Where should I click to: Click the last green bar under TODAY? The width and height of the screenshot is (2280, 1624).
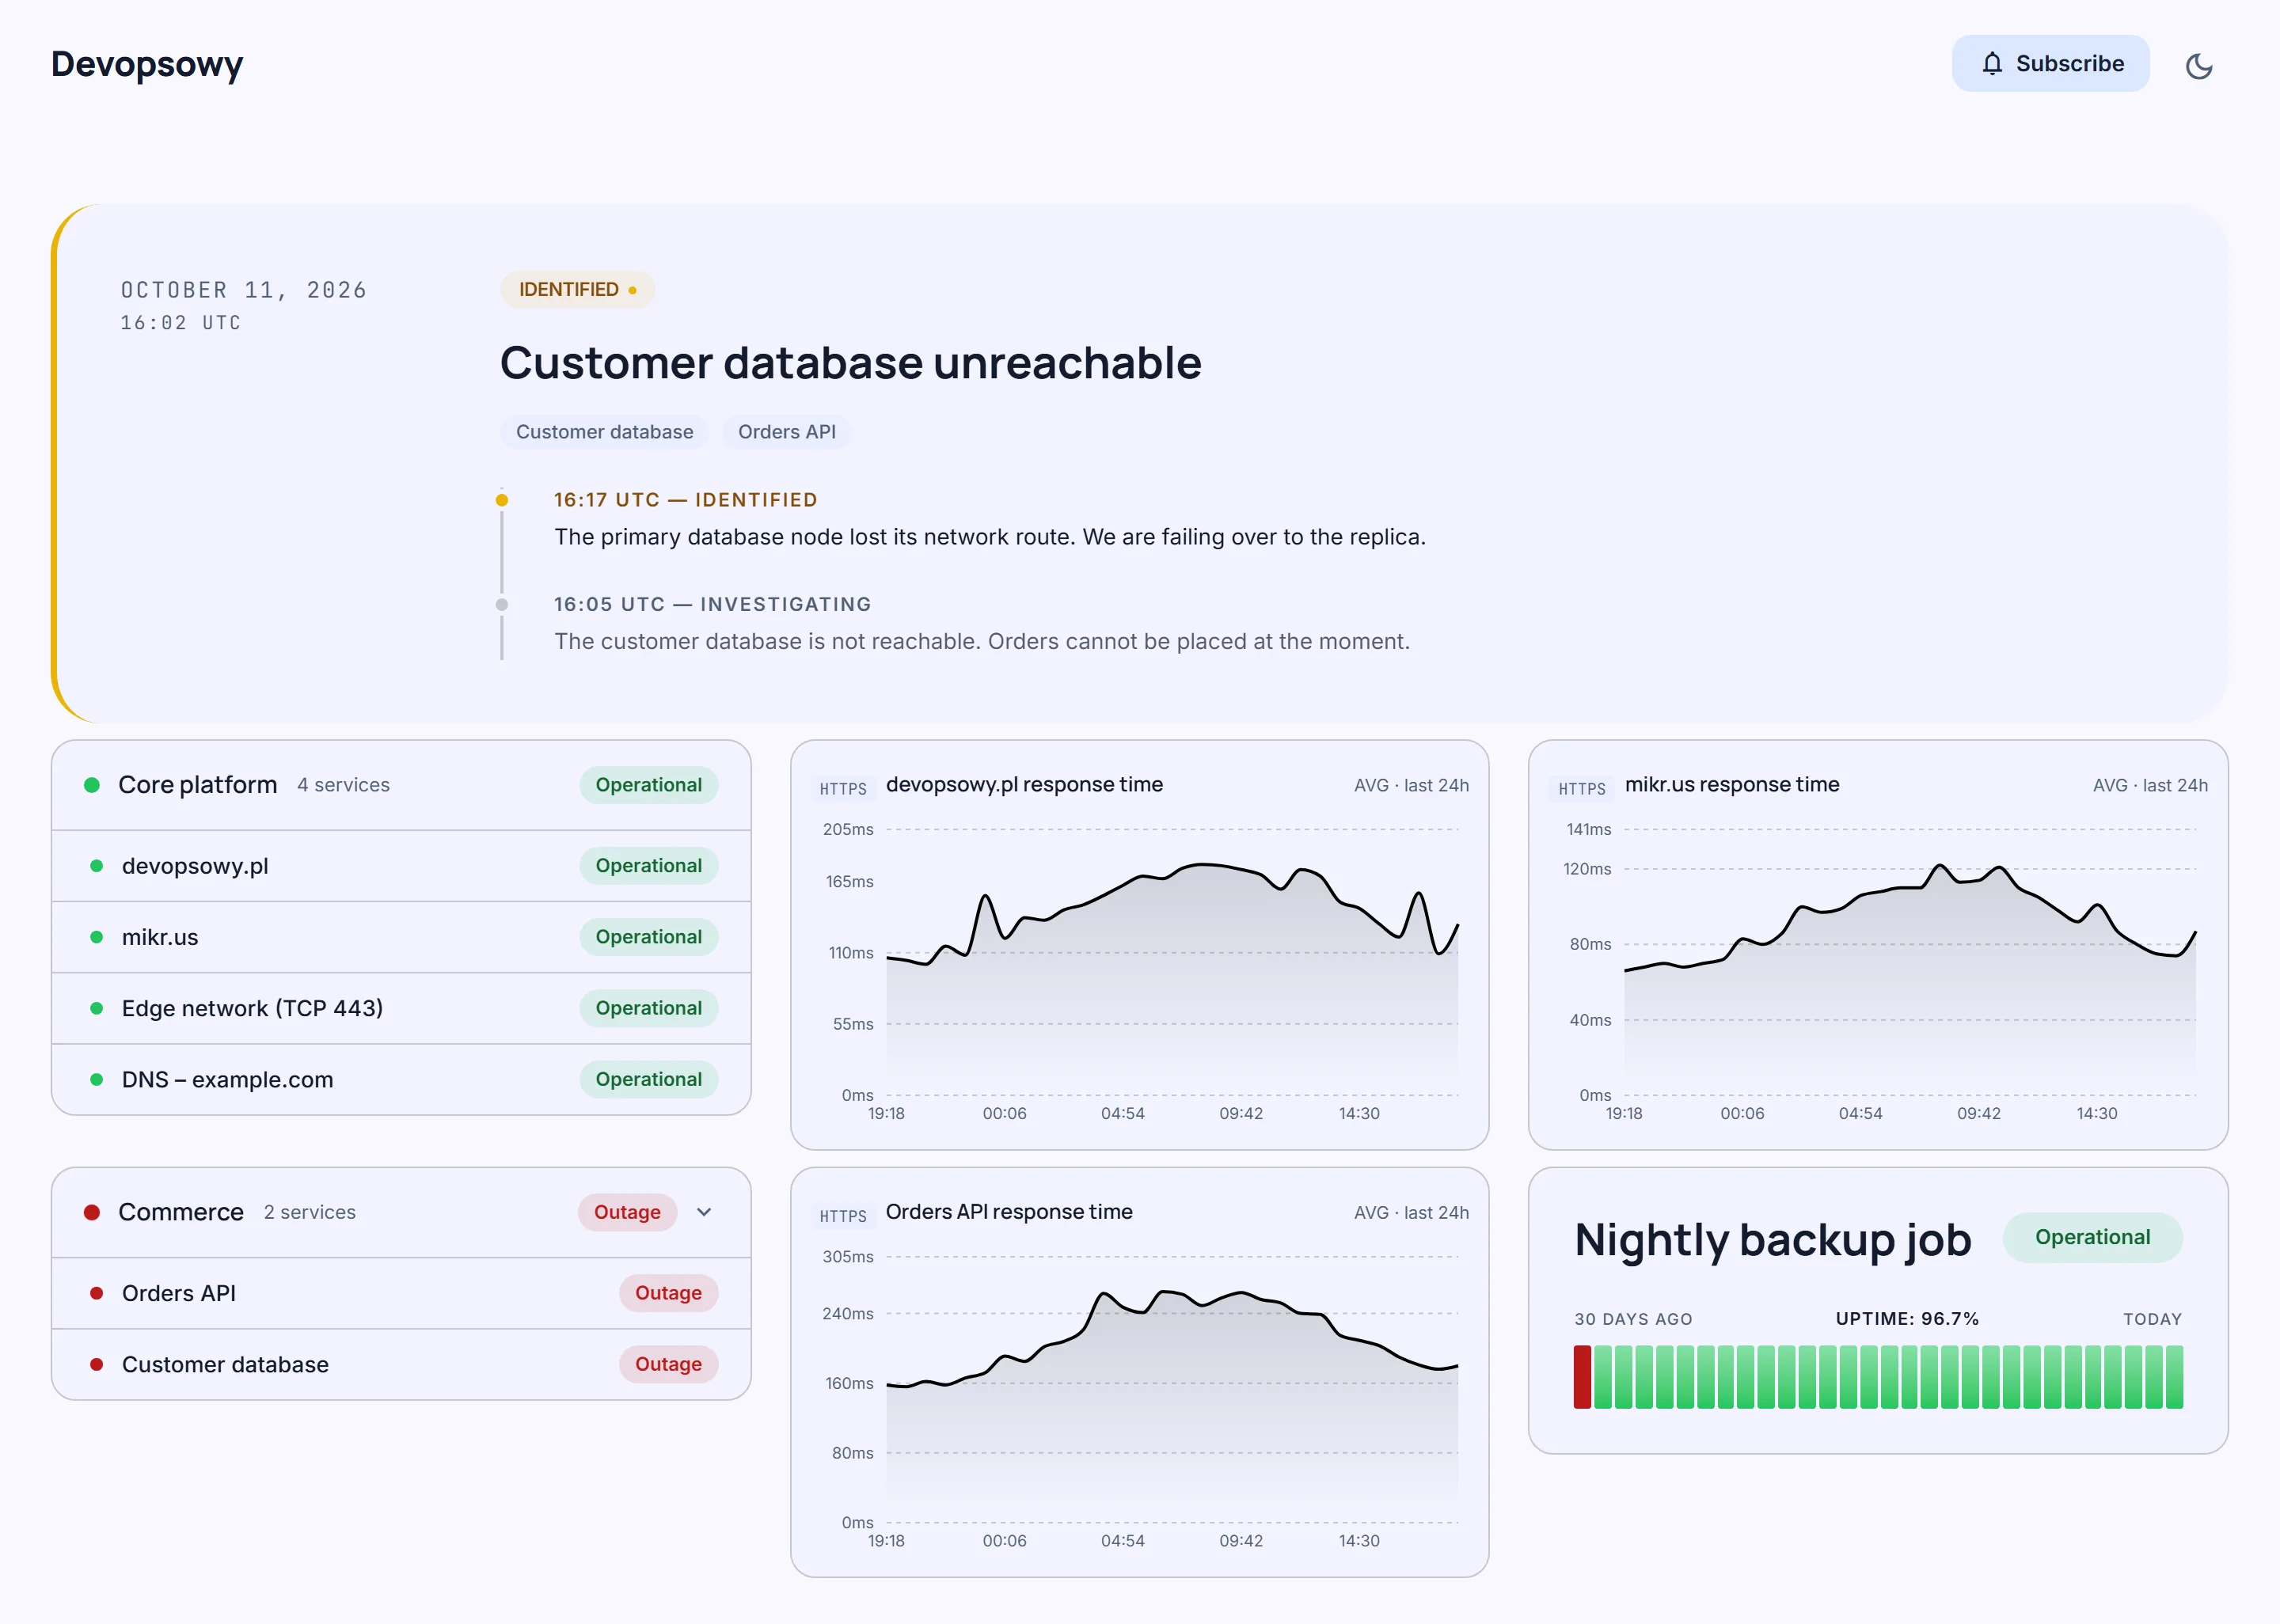2174,1377
